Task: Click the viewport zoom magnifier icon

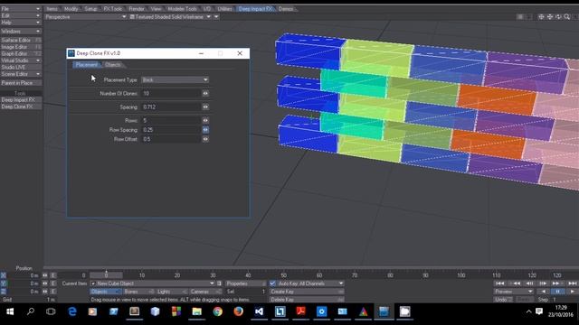Action: (x=567, y=17)
